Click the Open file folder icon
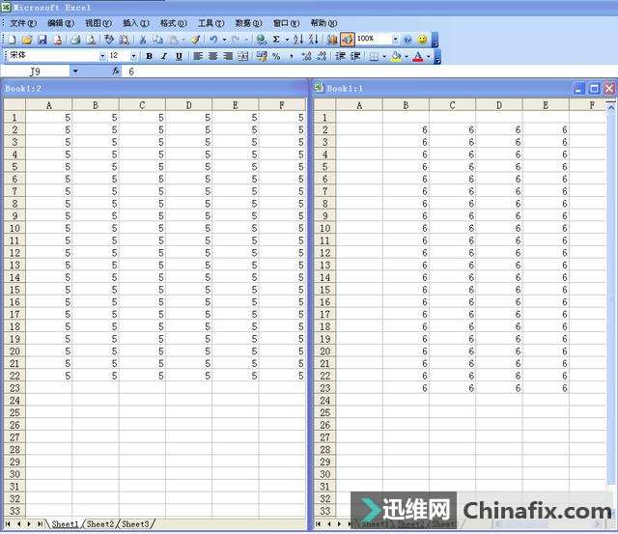The height and width of the screenshot is (534, 618). pos(27,40)
